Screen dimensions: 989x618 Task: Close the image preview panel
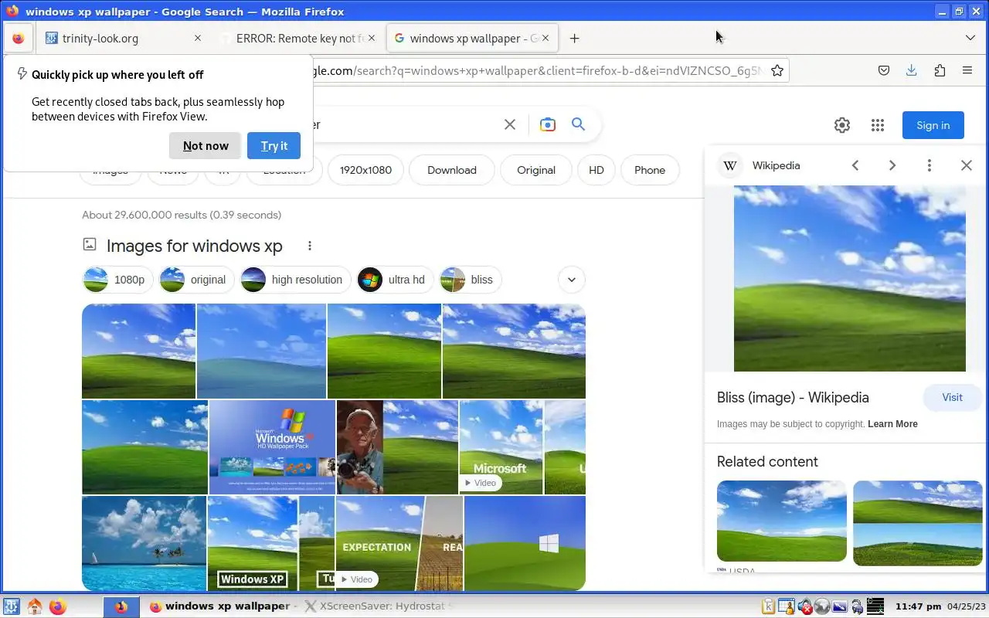(x=967, y=165)
